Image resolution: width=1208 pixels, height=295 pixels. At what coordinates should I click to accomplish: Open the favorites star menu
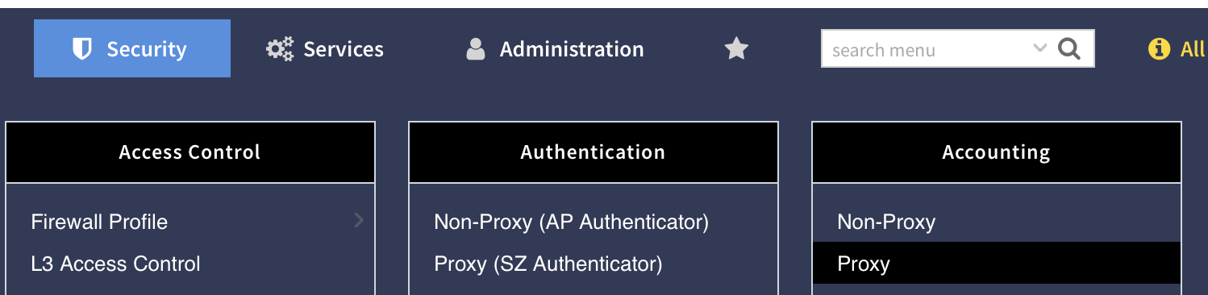(736, 49)
